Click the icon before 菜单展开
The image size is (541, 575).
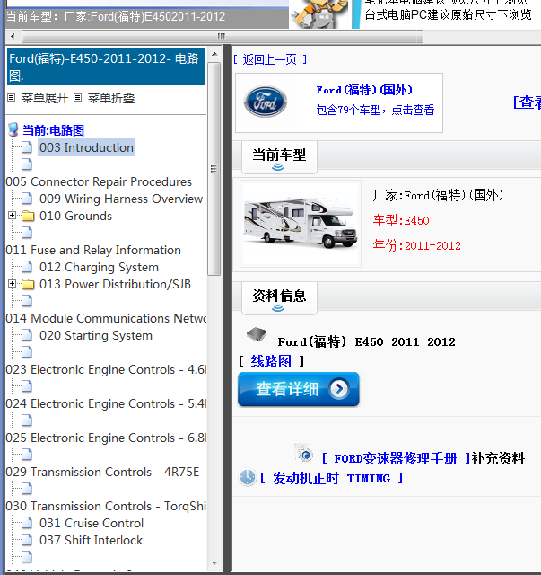[x=12, y=98]
